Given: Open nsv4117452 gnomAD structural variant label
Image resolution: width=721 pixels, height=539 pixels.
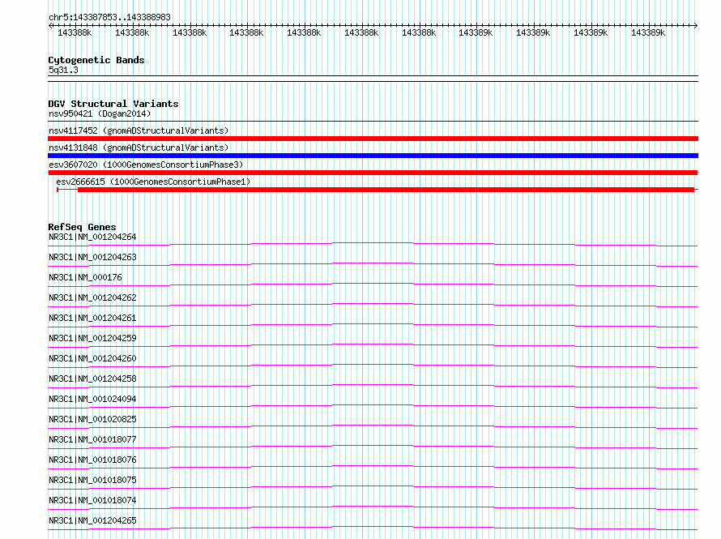Looking at the screenshot, I should (x=139, y=130).
